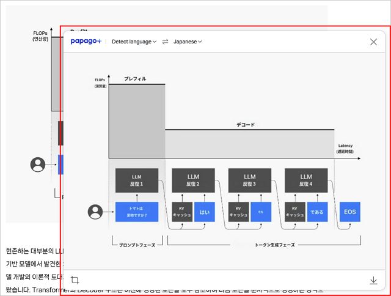Click the blue トマトは prompt box

click(x=137, y=212)
